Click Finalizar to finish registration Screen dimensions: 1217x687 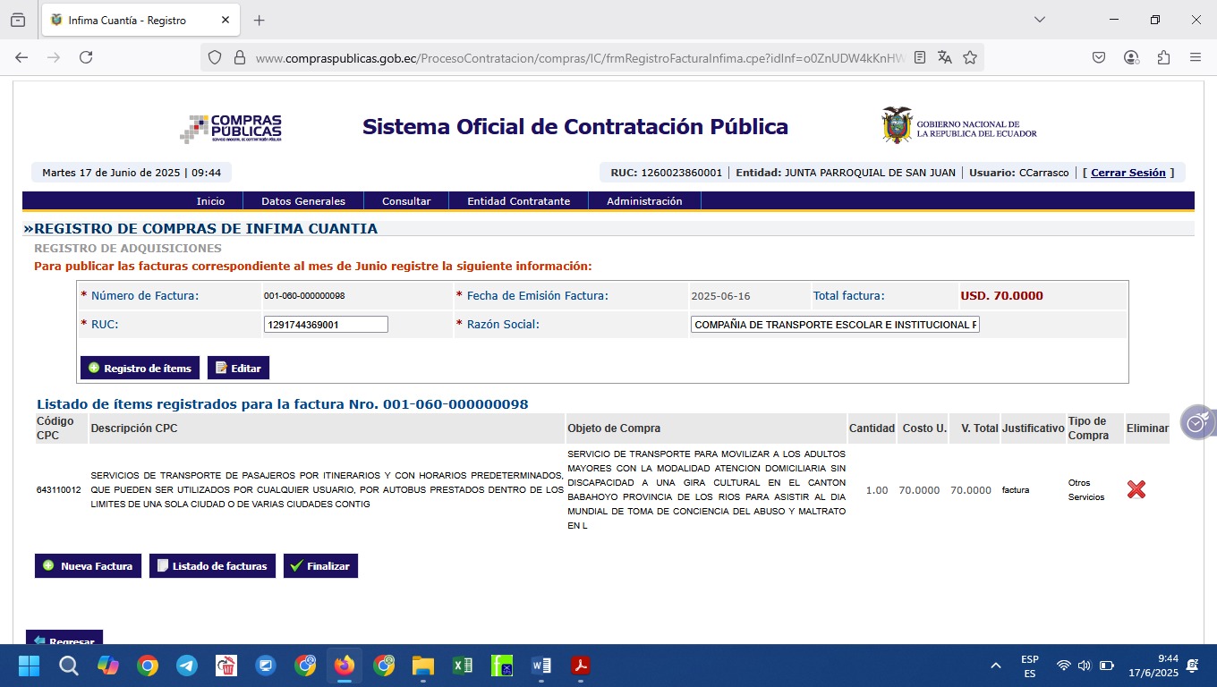pyautogui.click(x=320, y=566)
